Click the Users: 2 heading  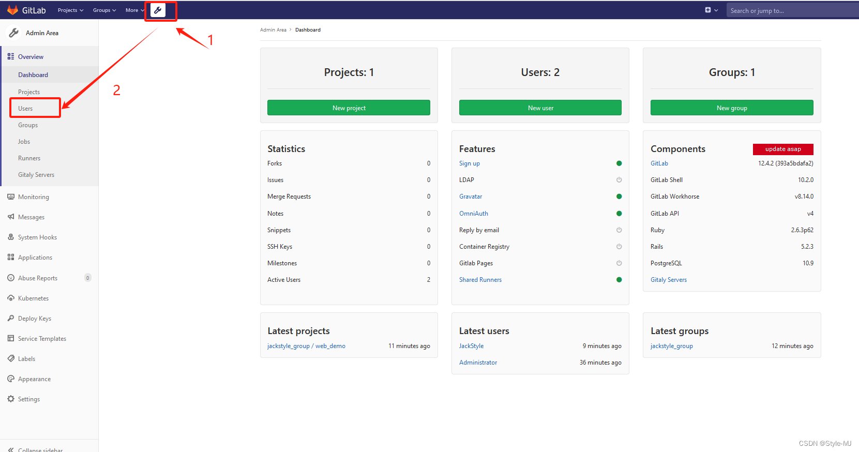coord(540,72)
